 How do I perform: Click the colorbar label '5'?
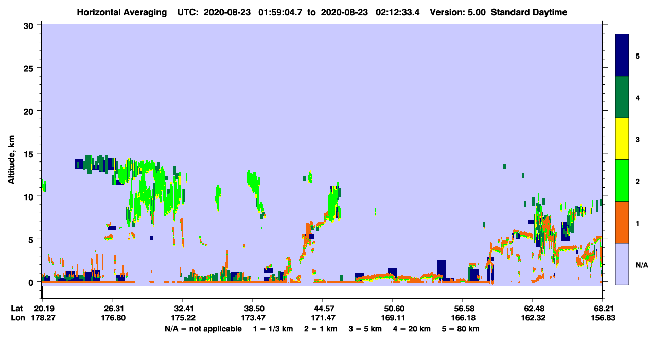coord(638,56)
